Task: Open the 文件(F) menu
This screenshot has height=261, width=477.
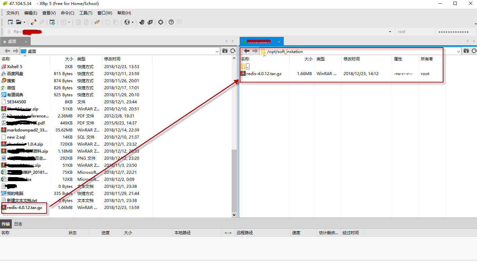Action: (13, 13)
